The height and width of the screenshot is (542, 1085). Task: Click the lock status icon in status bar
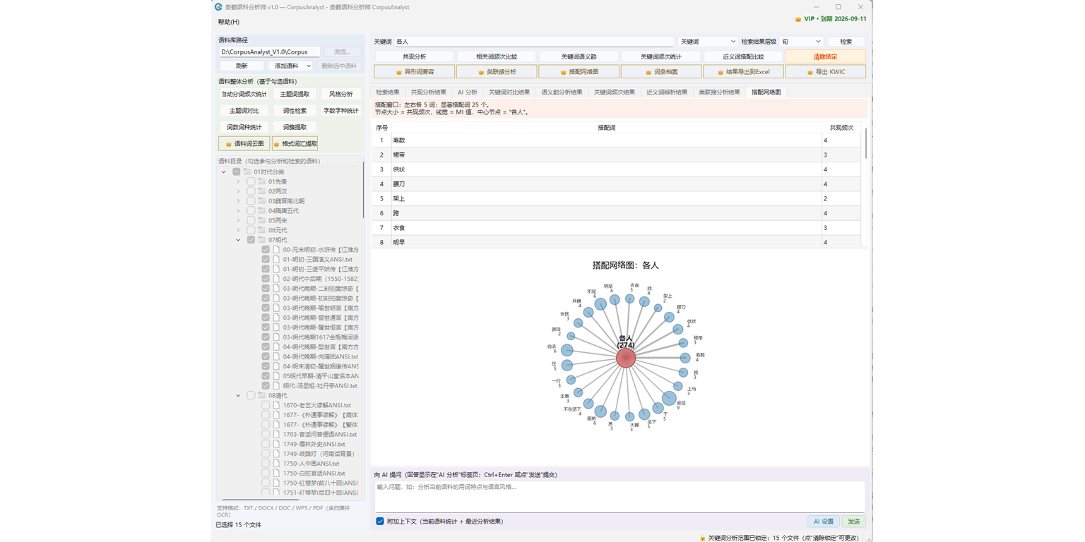702,538
